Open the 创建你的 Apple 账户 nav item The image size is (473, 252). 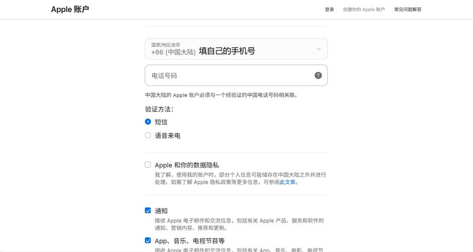point(364,10)
